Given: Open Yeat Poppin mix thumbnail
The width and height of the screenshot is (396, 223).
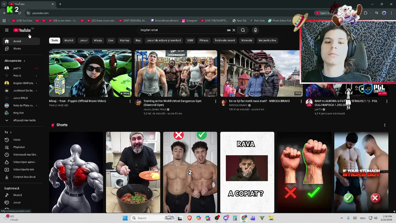Looking at the screenshot, I should click(x=90, y=73).
